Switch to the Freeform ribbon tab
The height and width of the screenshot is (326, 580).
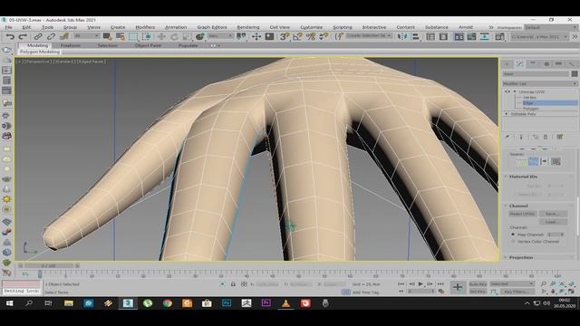pyautogui.click(x=71, y=45)
